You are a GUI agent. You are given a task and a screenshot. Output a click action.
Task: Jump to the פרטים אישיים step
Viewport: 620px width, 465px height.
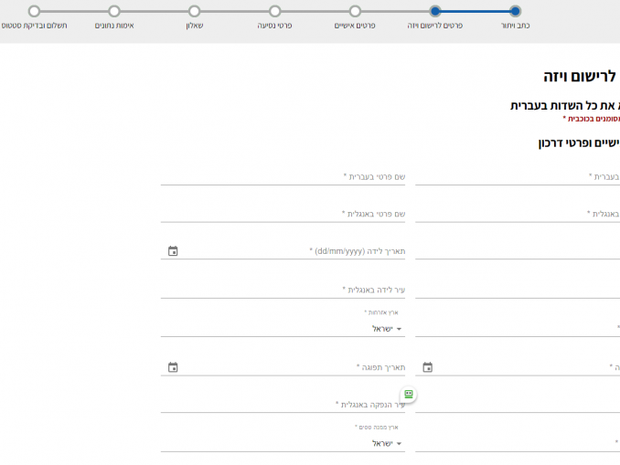(355, 12)
